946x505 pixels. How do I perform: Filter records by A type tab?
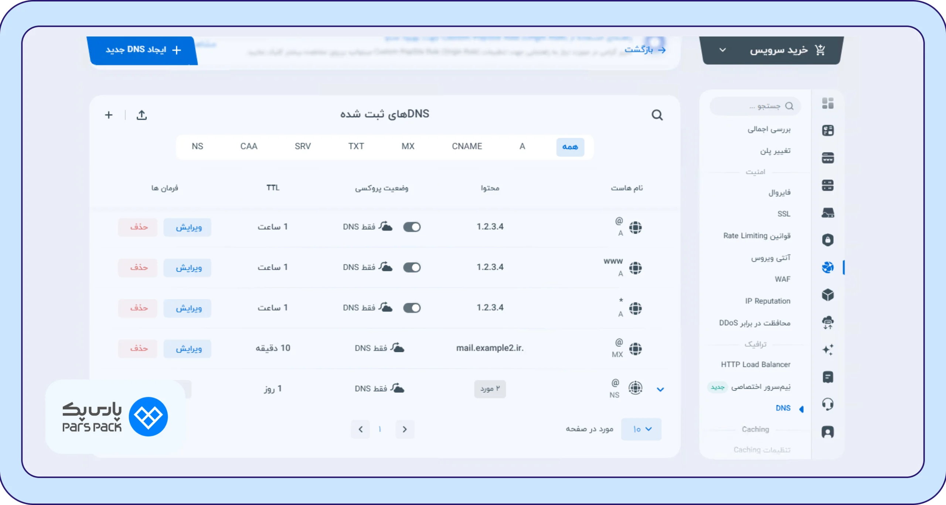tap(522, 147)
